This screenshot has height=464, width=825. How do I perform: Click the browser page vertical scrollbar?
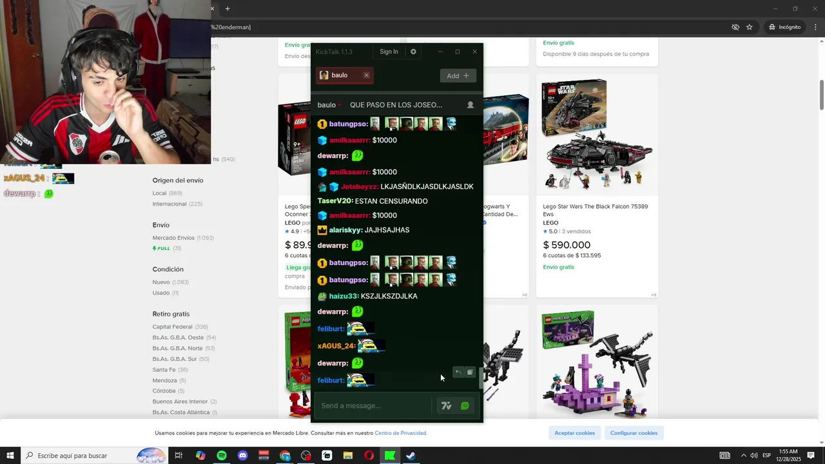pos(822,95)
